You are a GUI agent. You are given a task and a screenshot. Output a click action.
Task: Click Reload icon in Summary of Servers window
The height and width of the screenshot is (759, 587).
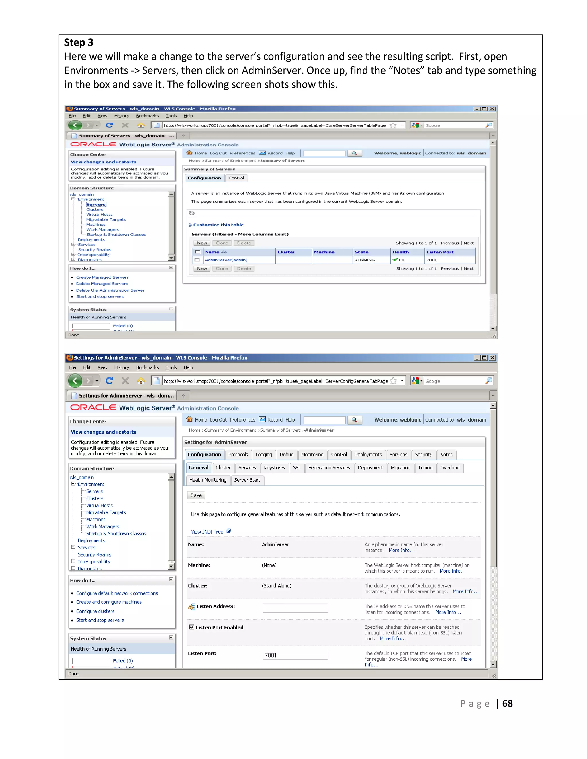[x=109, y=125]
